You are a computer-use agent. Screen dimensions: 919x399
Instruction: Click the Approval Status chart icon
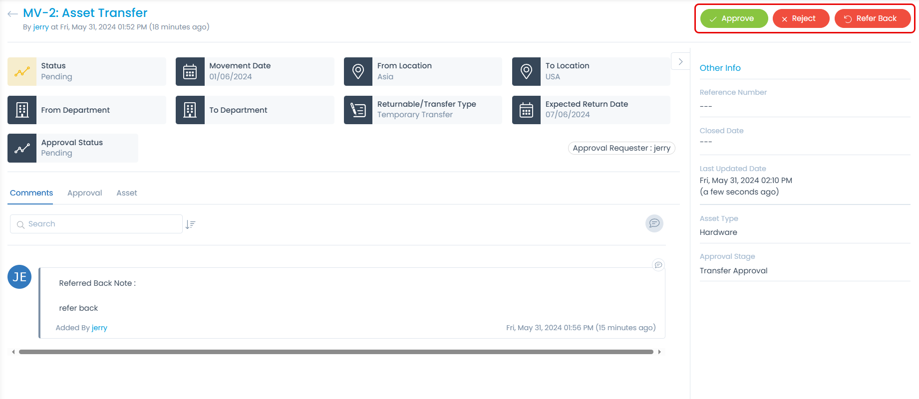coord(22,148)
